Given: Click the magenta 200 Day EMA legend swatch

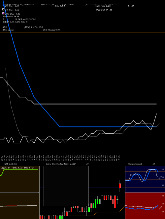Looking at the screenshot, I should tap(4, 13).
